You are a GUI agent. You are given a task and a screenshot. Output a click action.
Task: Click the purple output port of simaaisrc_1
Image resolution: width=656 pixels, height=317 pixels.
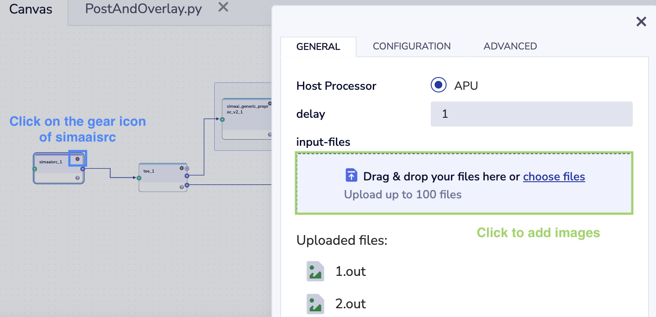(83, 169)
